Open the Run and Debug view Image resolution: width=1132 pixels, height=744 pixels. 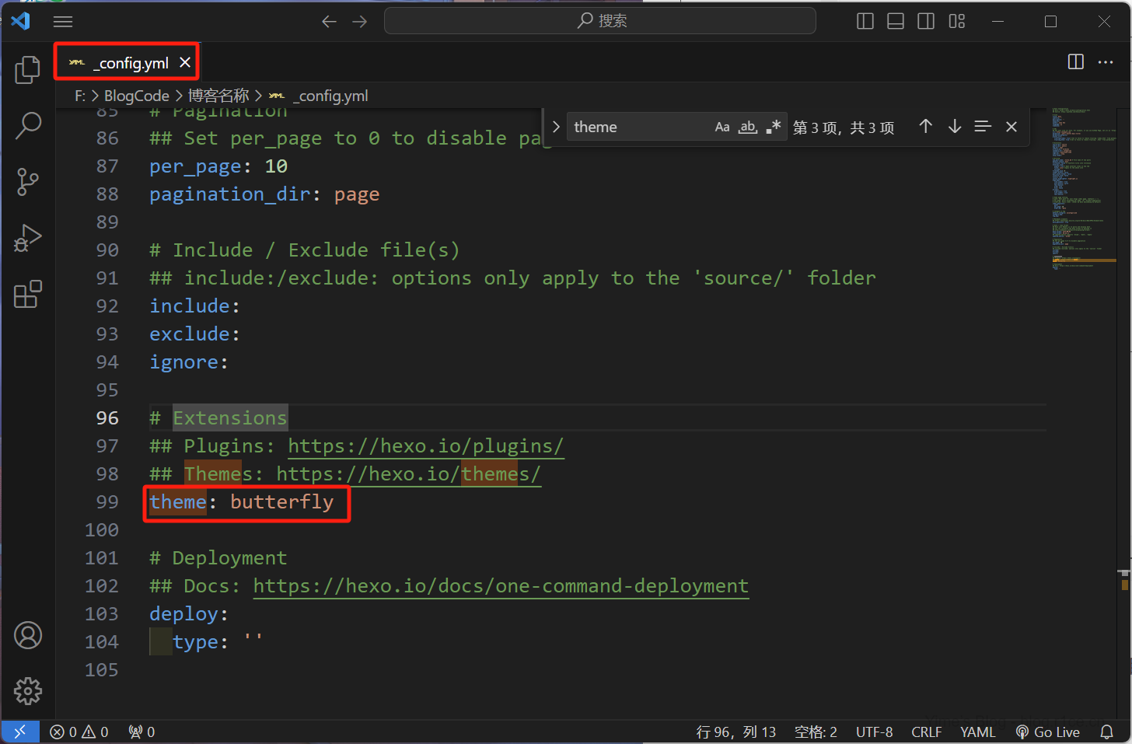pyautogui.click(x=28, y=238)
